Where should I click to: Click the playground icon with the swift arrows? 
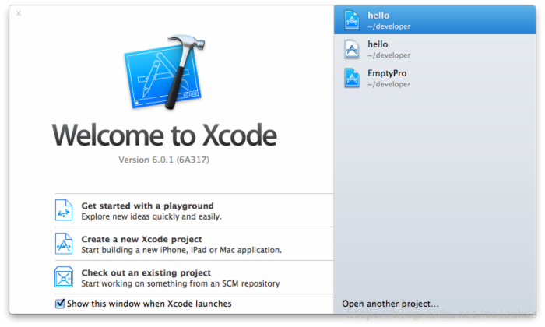click(64, 210)
